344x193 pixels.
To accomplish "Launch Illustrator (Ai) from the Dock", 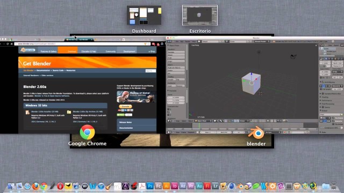I will (x=166, y=186).
